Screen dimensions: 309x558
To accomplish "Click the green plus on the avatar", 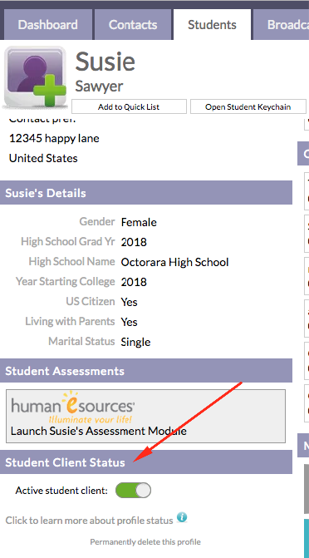I will [x=50, y=91].
